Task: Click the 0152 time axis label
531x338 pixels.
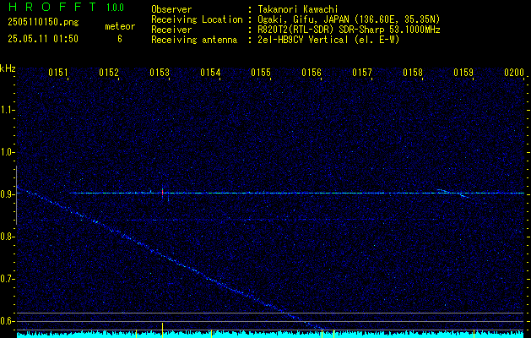Action: 109,73
